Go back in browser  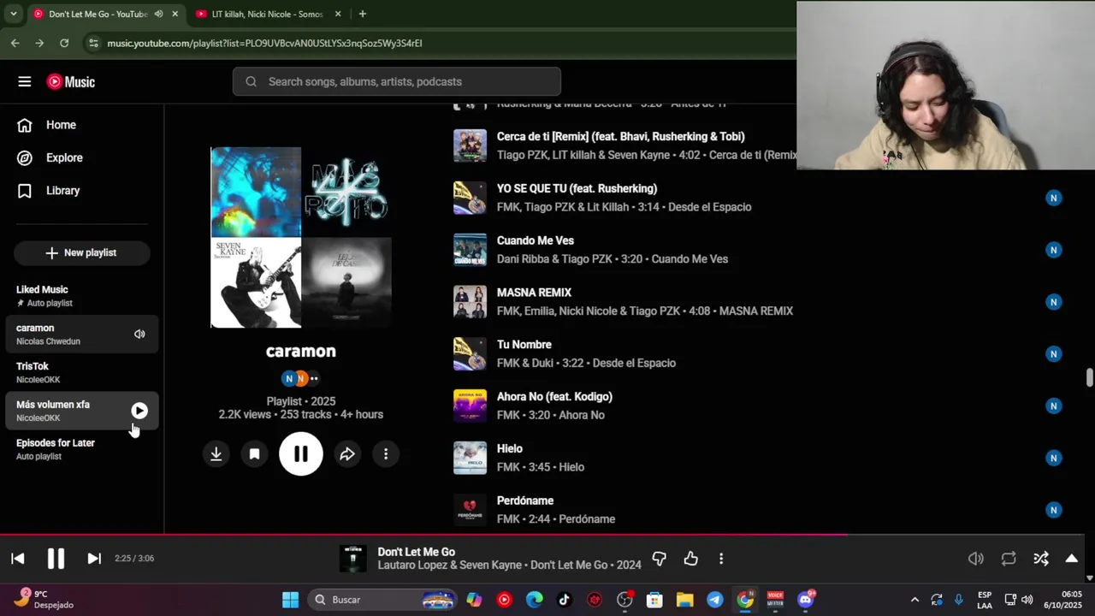(15, 43)
